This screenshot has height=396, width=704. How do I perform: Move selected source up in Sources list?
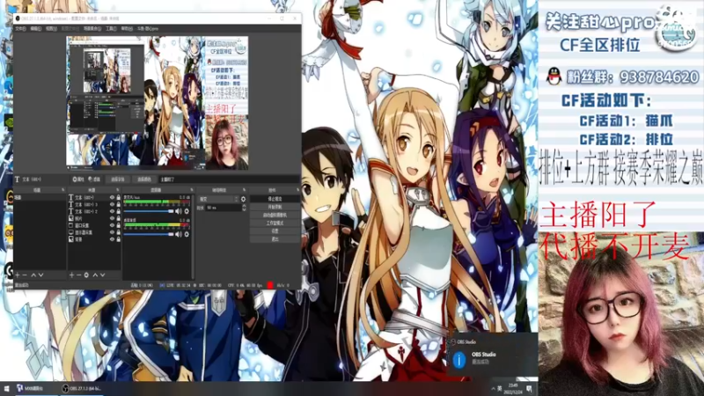click(95, 275)
